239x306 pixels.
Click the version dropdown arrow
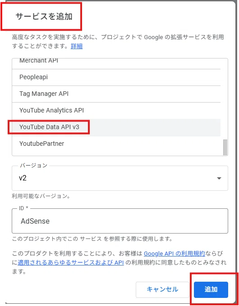click(x=219, y=178)
